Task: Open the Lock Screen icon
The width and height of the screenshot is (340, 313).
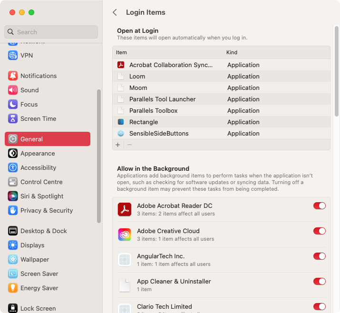Action: (x=13, y=308)
